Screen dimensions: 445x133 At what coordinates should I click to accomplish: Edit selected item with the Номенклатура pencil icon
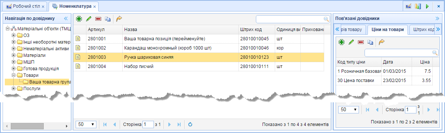[89, 18]
